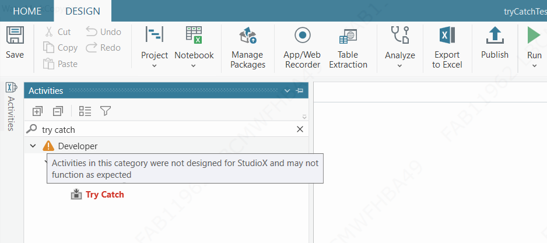The height and width of the screenshot is (243, 547).
Task: Click the Activities sidebar icon
Action: coord(11,87)
